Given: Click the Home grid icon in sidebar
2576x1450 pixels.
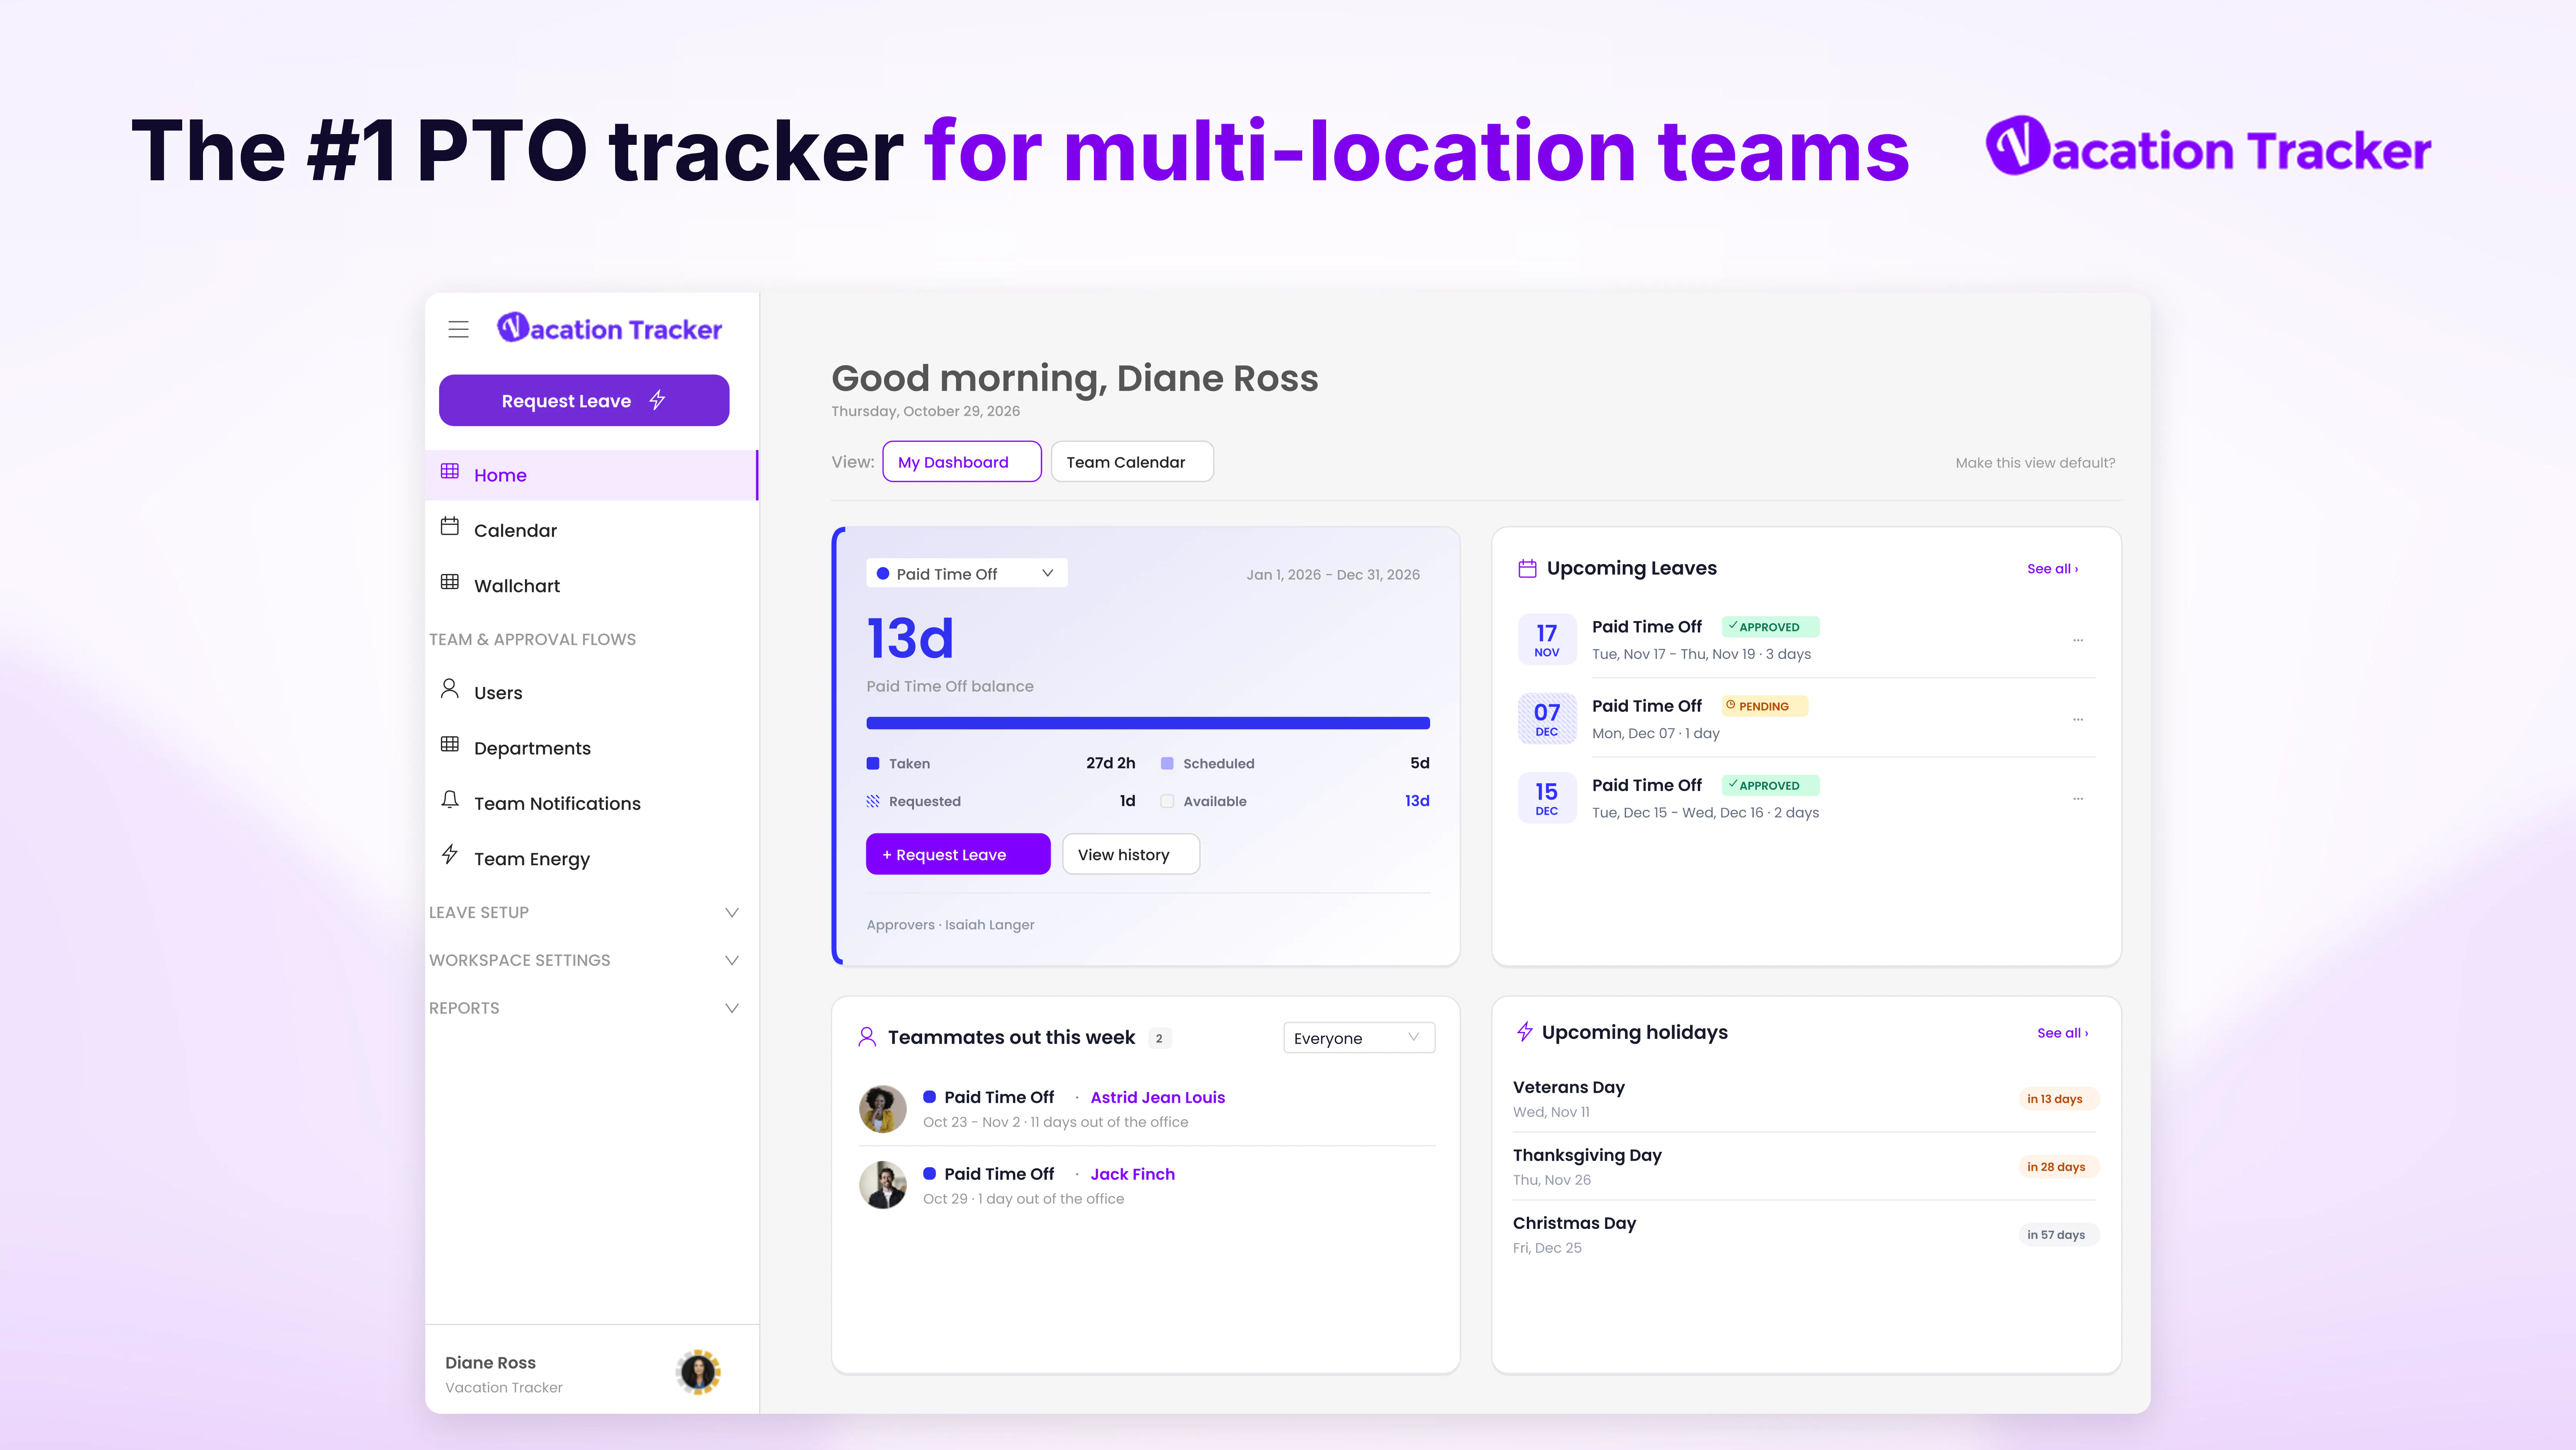Looking at the screenshot, I should tap(450, 471).
